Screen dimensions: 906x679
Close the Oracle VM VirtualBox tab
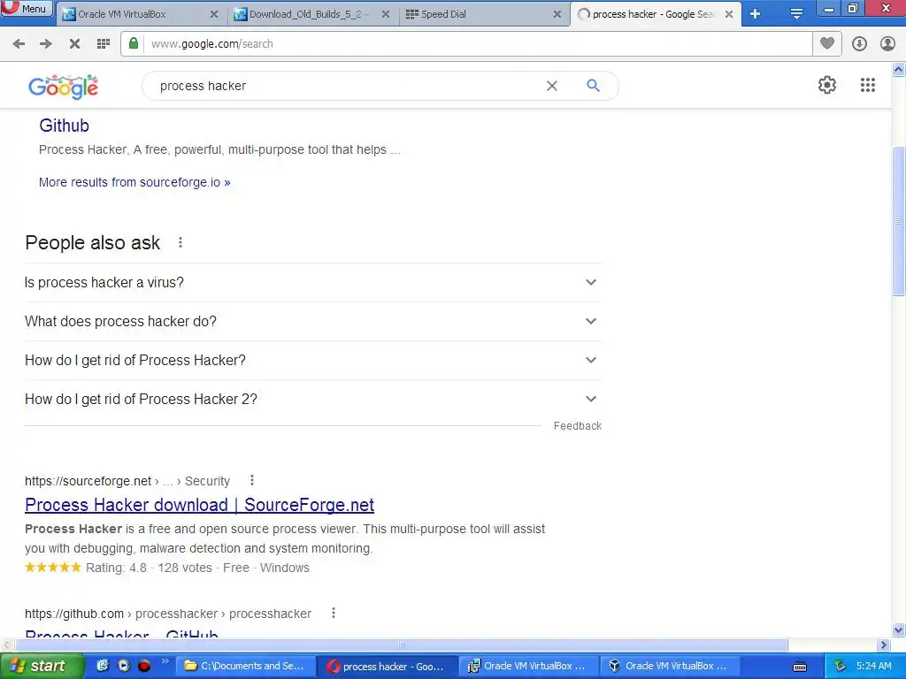coord(214,14)
